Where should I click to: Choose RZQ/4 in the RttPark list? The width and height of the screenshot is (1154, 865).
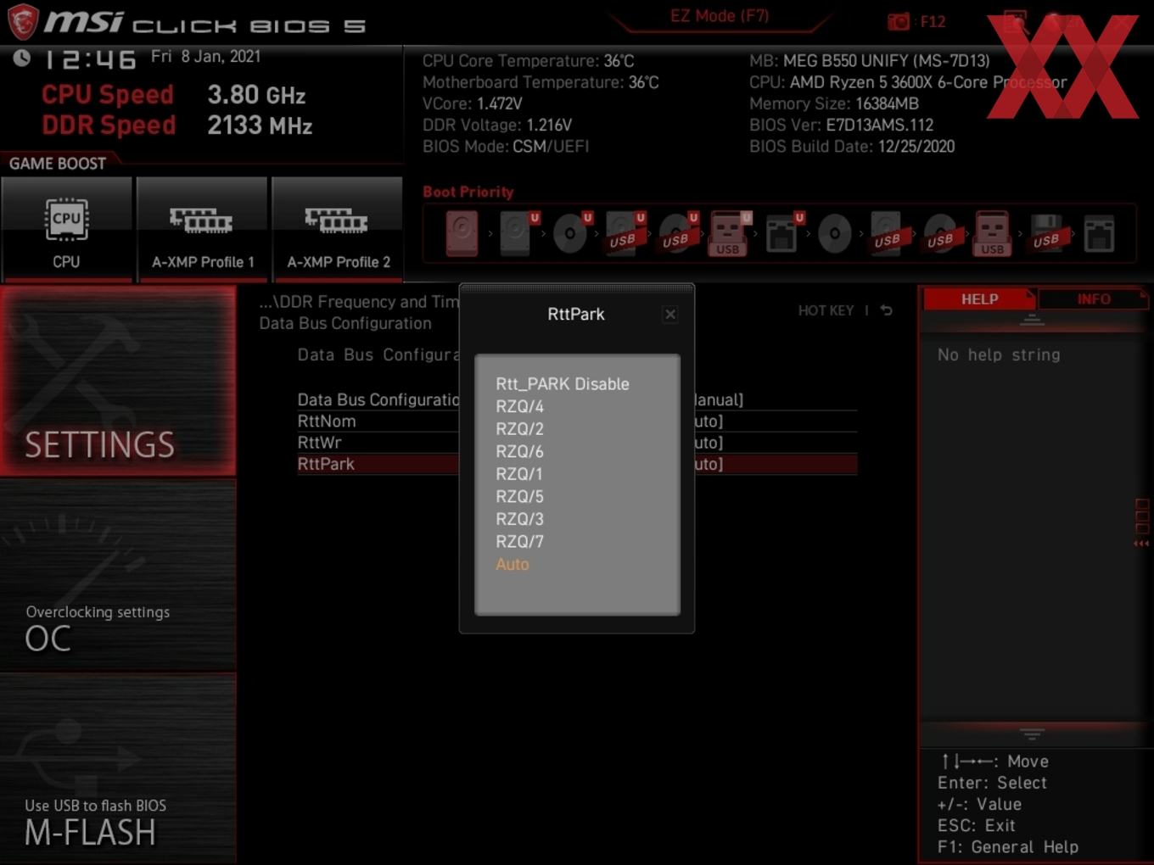[520, 406]
